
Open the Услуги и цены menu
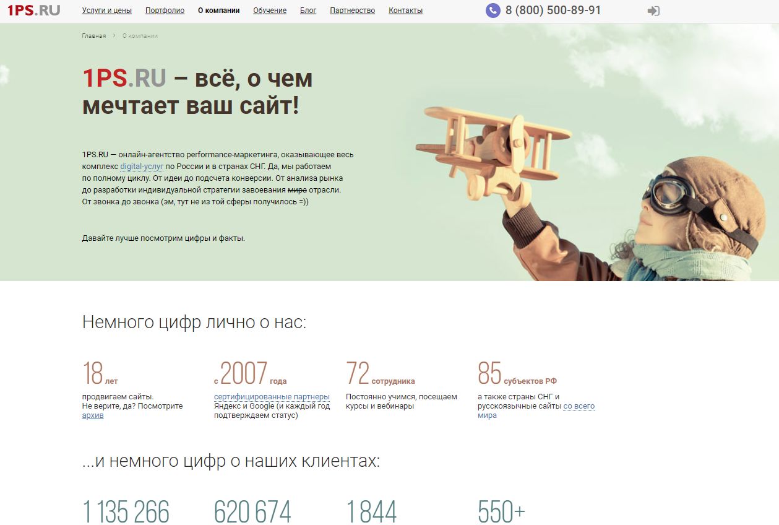(x=107, y=11)
